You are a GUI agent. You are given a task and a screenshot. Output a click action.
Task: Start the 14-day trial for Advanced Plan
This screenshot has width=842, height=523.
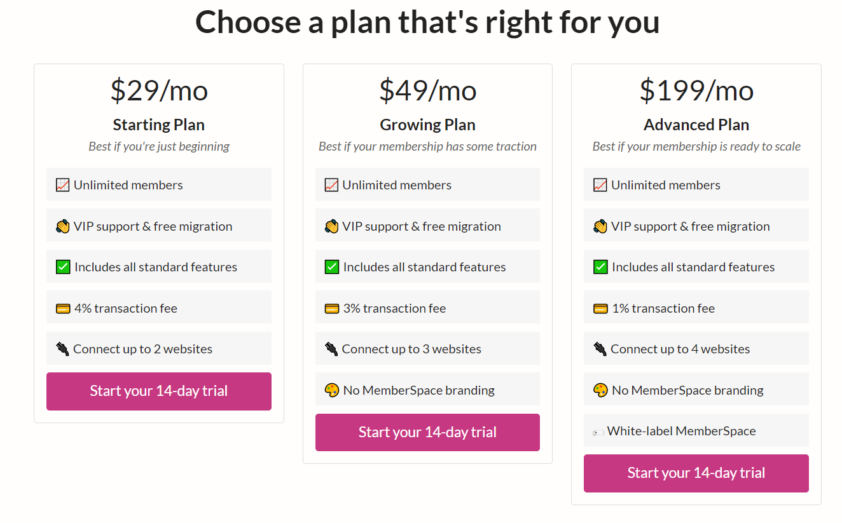[696, 473]
